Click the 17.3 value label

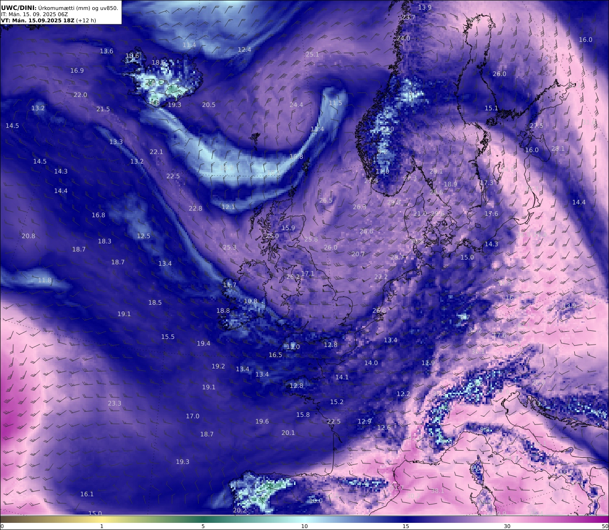[x=487, y=183]
